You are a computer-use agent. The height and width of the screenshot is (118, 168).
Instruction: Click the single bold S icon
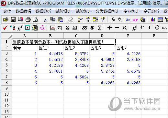[92, 28]
